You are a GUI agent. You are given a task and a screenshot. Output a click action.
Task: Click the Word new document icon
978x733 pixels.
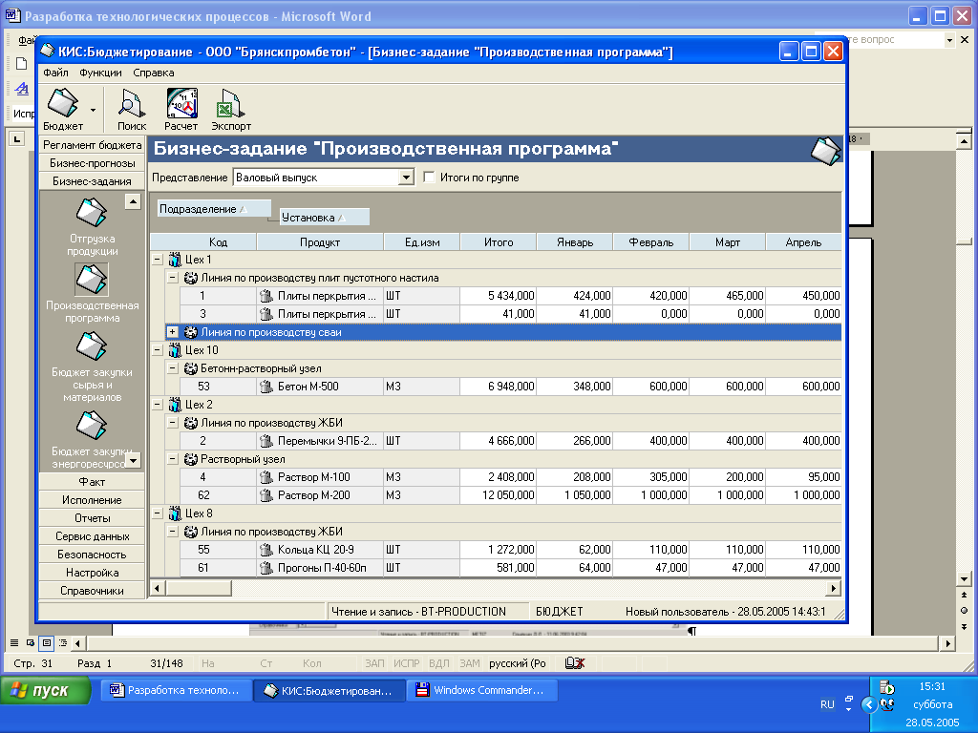point(21,64)
